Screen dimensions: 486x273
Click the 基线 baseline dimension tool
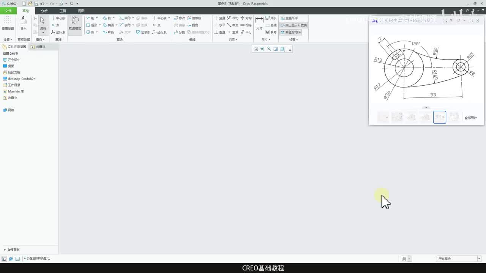(x=271, y=25)
